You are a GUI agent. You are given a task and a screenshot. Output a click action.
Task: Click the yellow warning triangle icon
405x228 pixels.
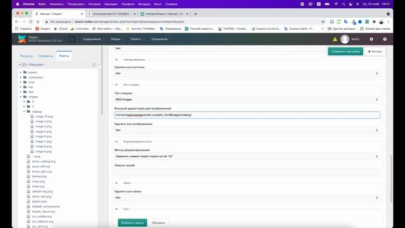[335, 39]
